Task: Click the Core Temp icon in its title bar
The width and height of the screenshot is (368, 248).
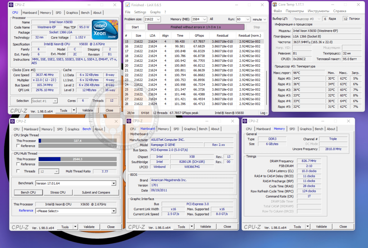Action: 275,5
